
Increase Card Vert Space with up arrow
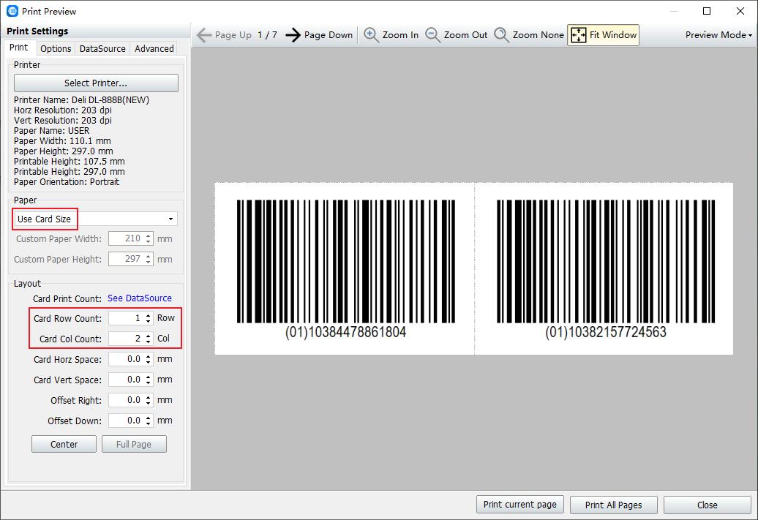pos(149,377)
